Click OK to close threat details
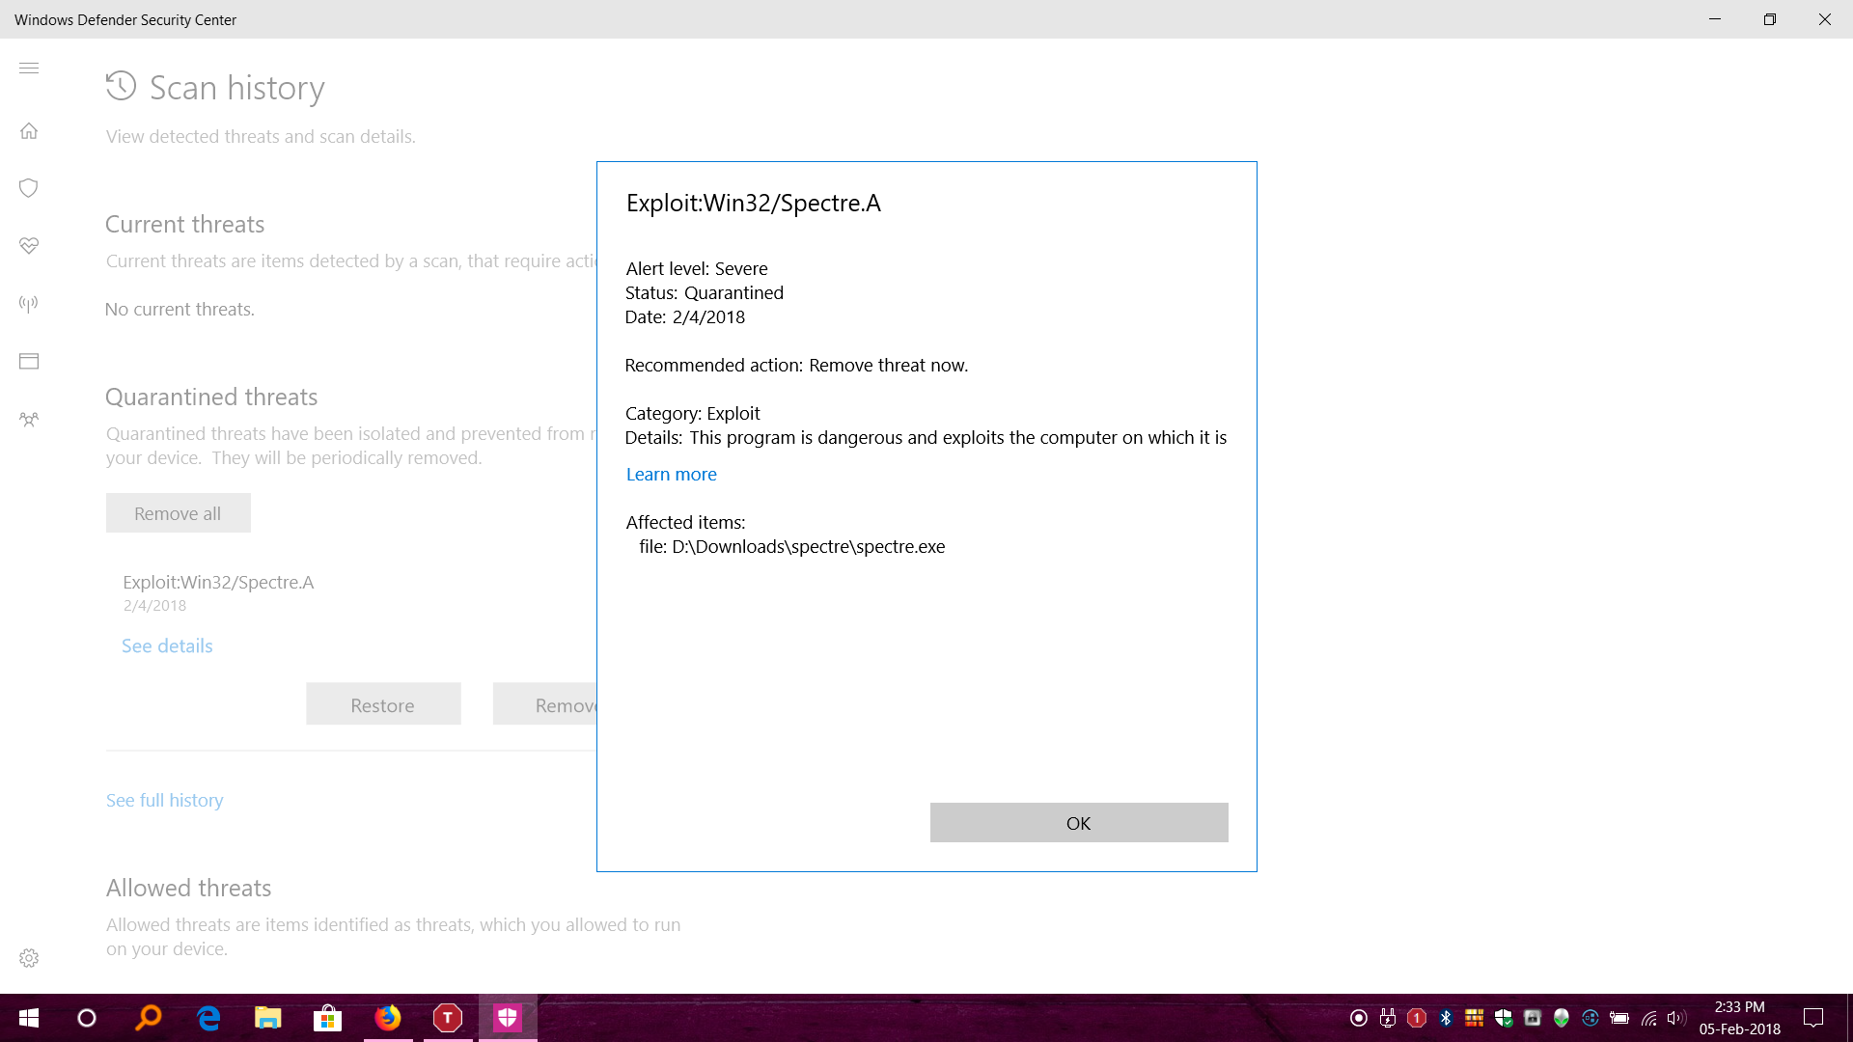The width and height of the screenshot is (1853, 1042). [1078, 823]
